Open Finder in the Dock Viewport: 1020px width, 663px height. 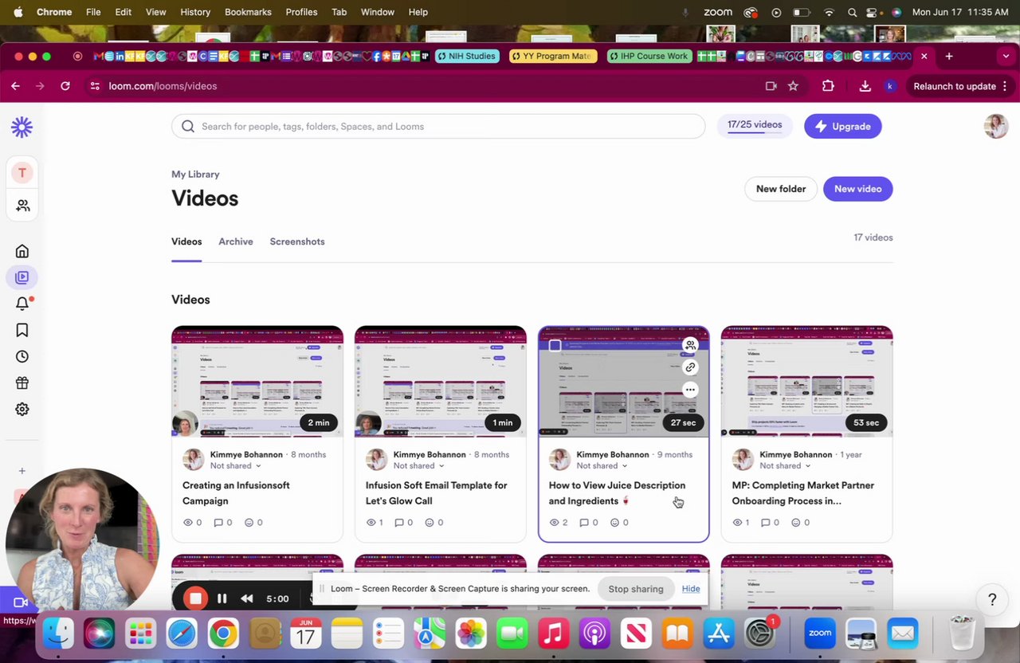coord(58,634)
